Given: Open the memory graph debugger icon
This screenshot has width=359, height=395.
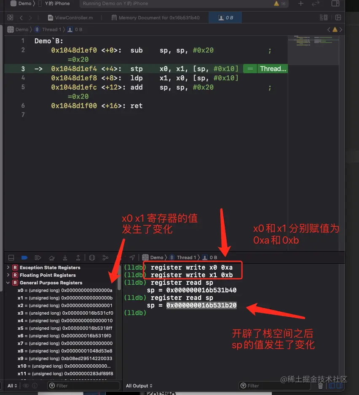Looking at the screenshot, I should pos(105,257).
